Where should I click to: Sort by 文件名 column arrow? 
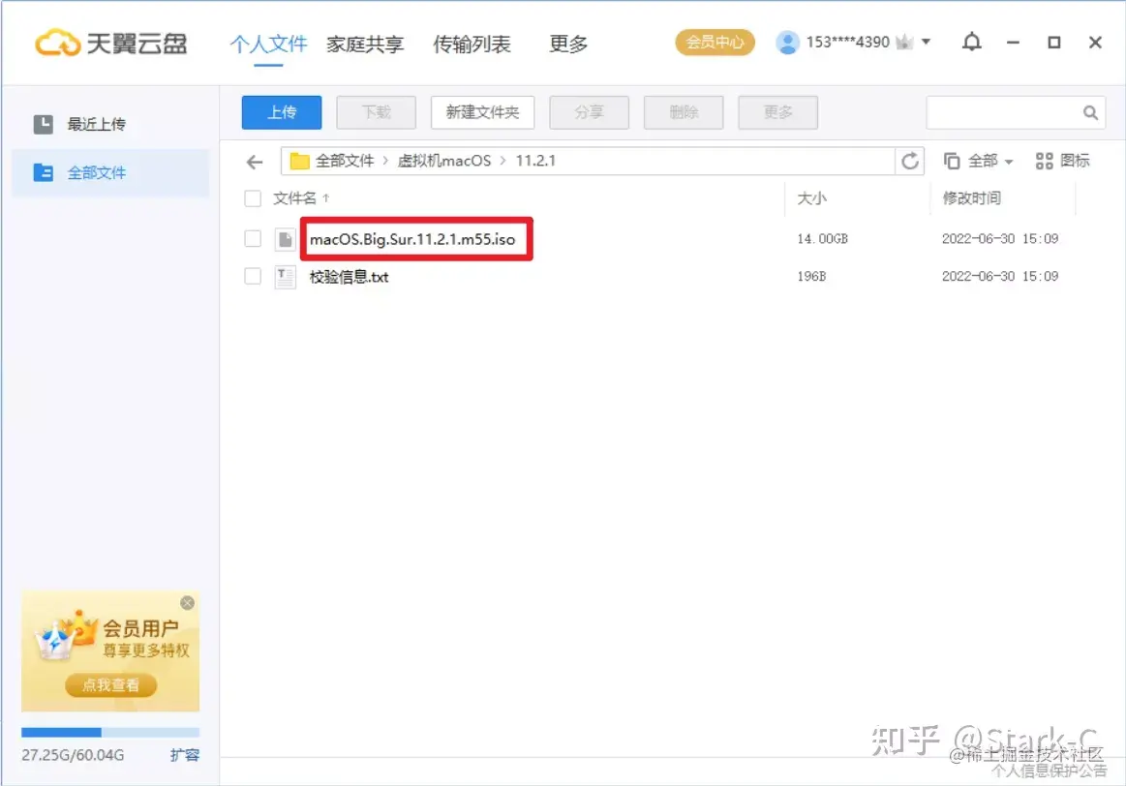[x=326, y=198]
